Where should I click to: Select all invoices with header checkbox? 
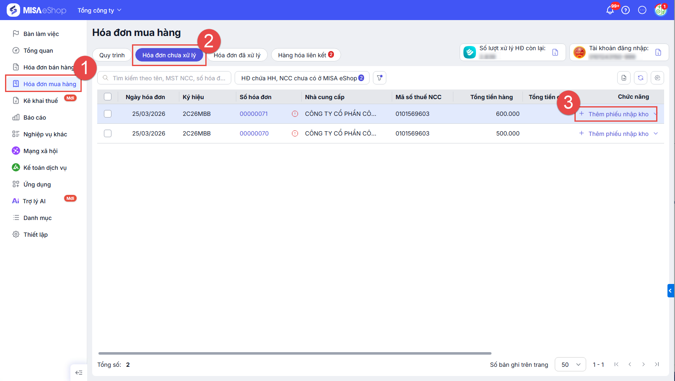tap(108, 97)
